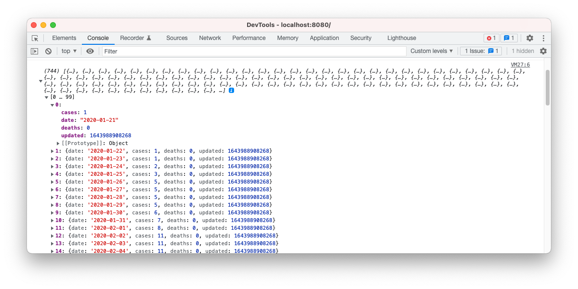Click the cases: 1 property of object 0

click(74, 112)
